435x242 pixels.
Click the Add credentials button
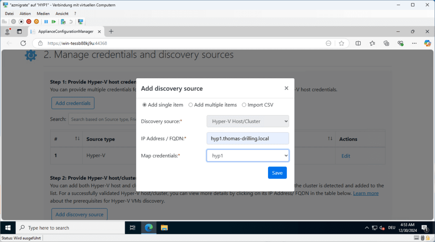pyautogui.click(x=73, y=103)
